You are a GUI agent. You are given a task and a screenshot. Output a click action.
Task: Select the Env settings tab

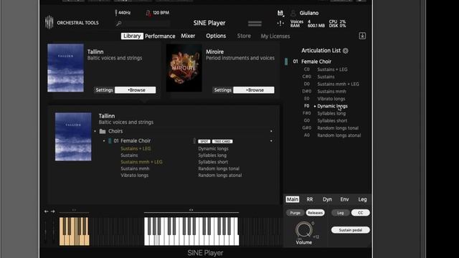click(x=344, y=199)
